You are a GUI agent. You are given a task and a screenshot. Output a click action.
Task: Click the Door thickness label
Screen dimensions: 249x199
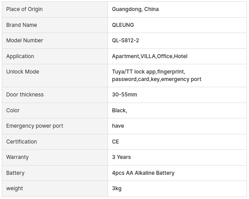coord(25,95)
